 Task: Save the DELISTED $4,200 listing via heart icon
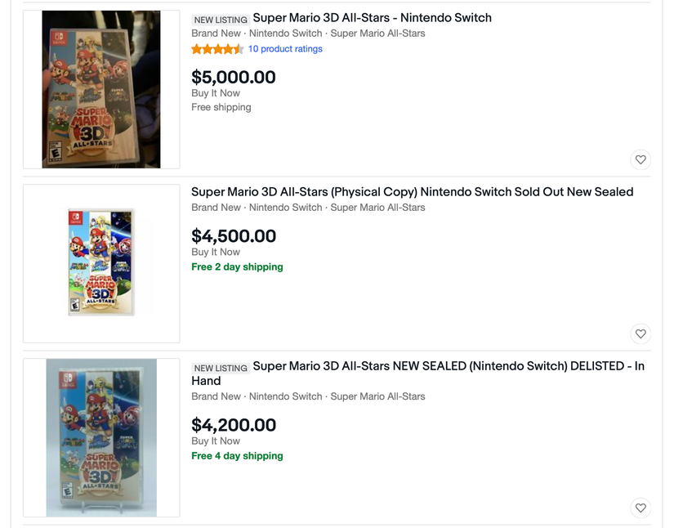[x=641, y=508]
